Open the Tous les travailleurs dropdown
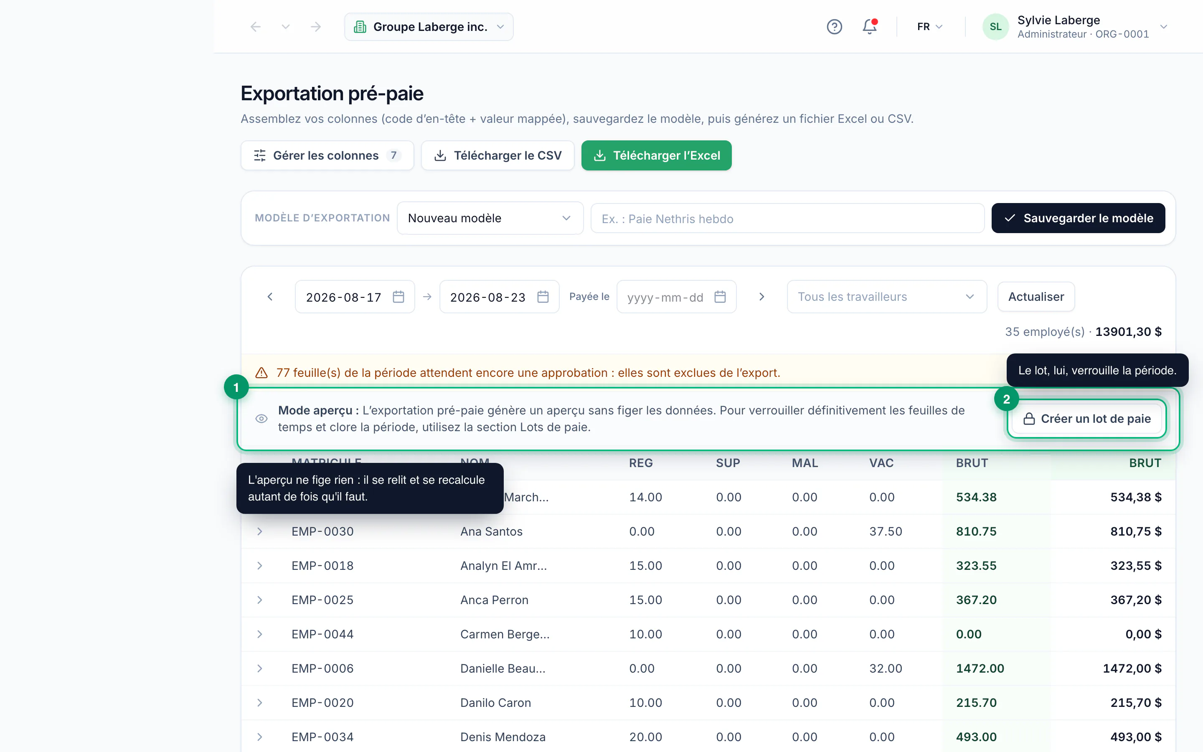The width and height of the screenshot is (1203, 752). [886, 297]
